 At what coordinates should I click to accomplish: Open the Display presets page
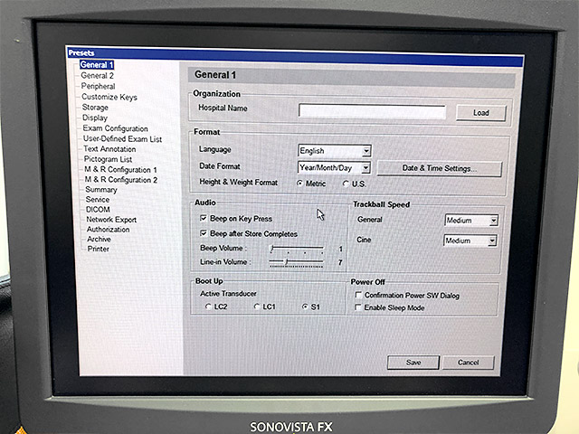tap(94, 118)
